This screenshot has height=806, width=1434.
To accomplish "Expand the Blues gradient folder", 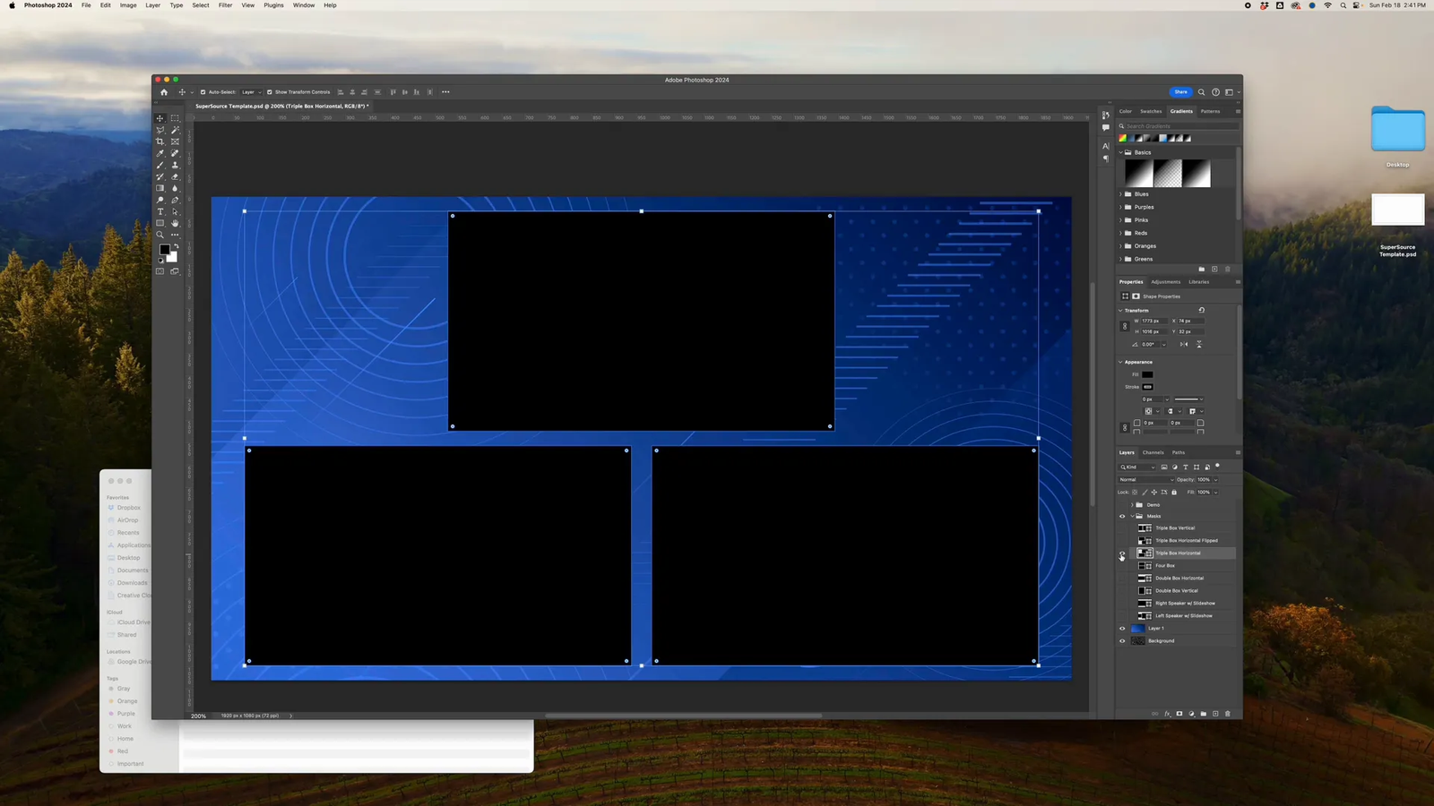I will 1120,193.
